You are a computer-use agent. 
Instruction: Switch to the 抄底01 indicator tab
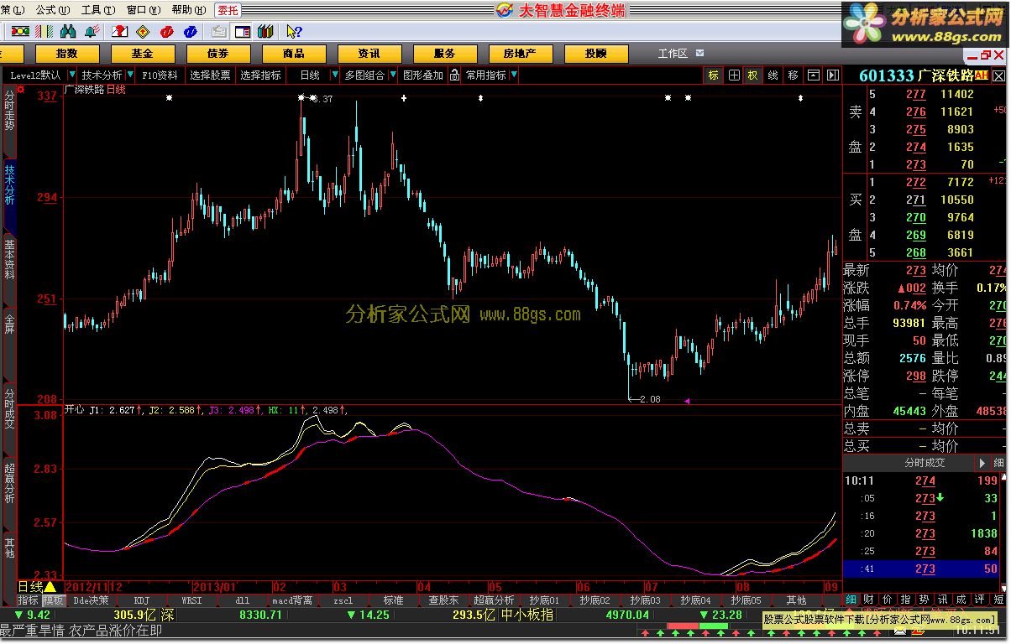click(x=544, y=600)
